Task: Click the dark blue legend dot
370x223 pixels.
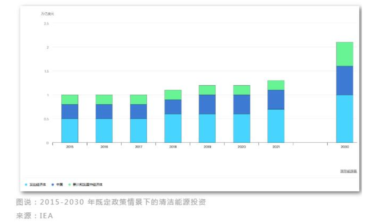Action: tap(52, 185)
